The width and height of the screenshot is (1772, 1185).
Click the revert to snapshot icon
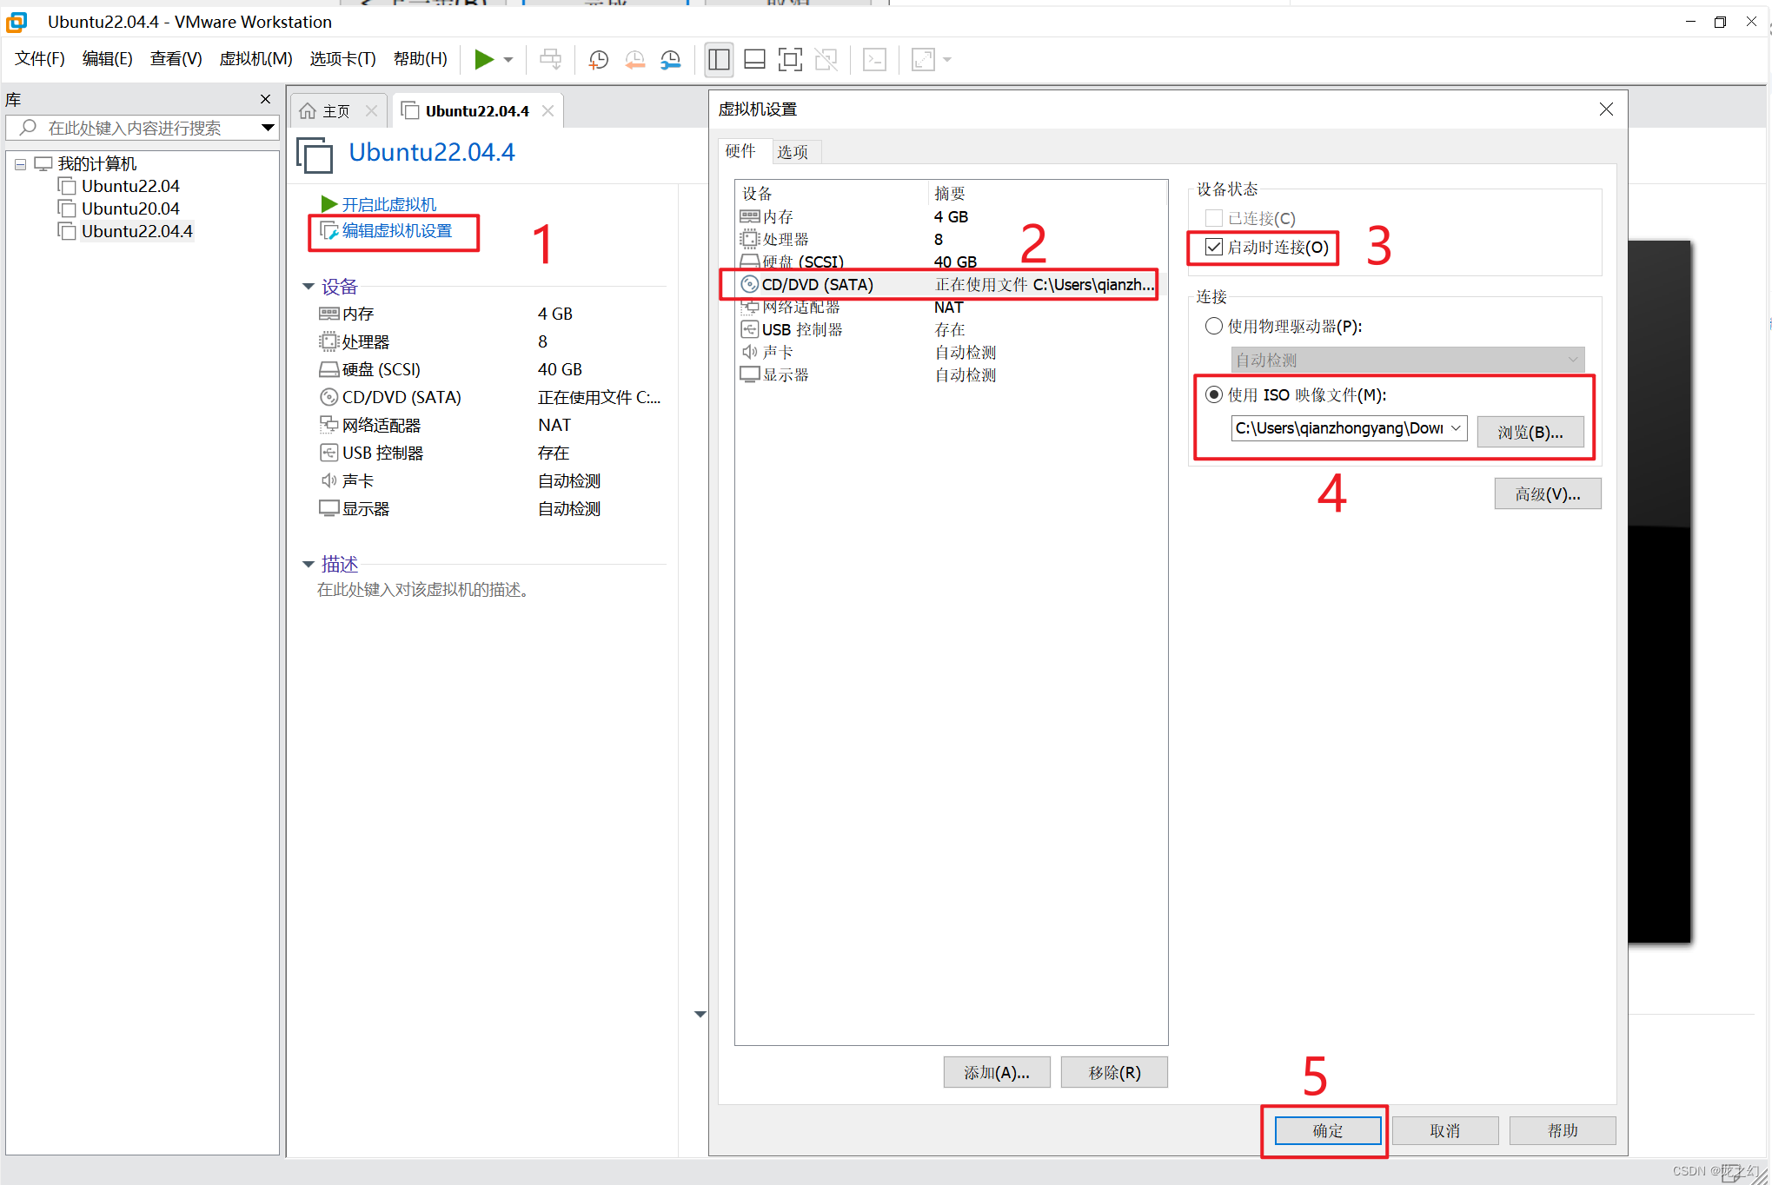[635, 59]
